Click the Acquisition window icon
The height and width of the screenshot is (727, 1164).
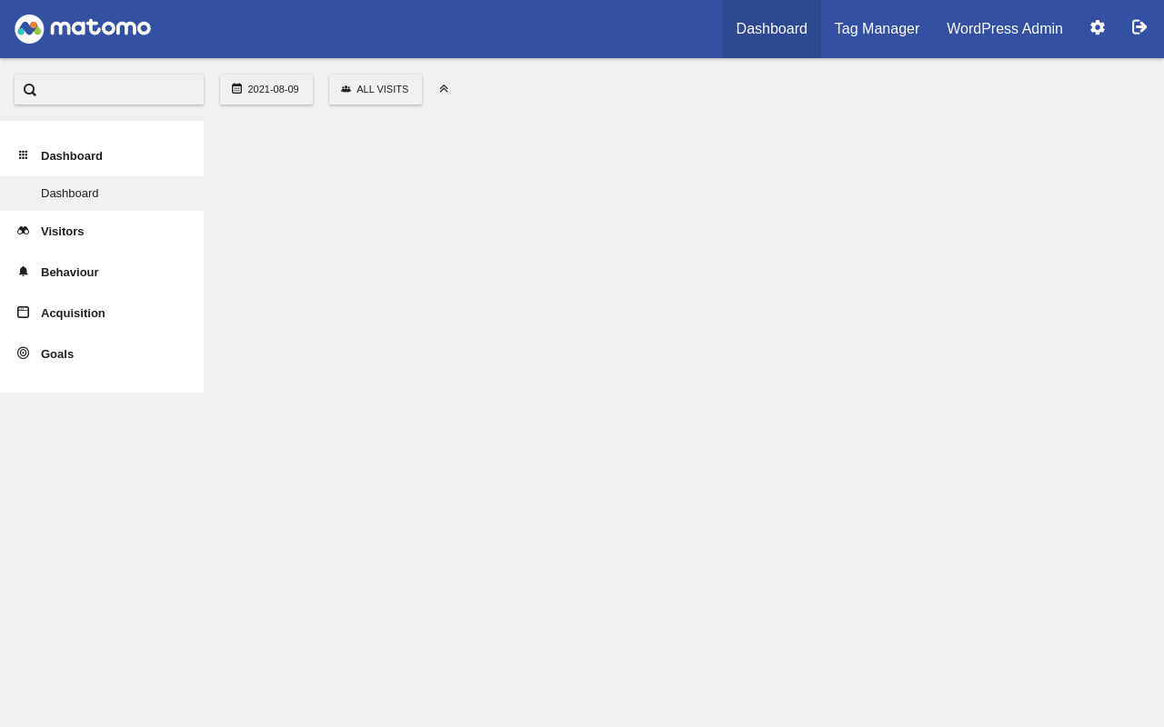[23, 313]
